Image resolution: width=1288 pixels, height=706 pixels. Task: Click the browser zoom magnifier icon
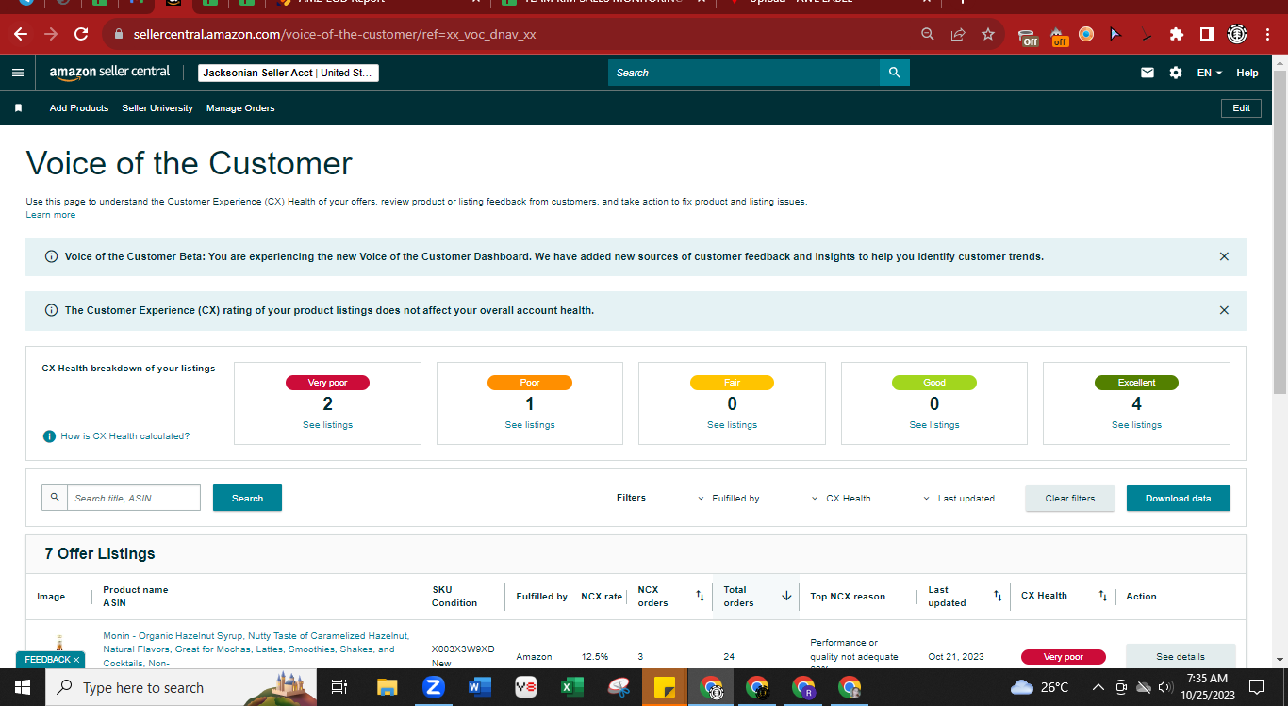[928, 34]
